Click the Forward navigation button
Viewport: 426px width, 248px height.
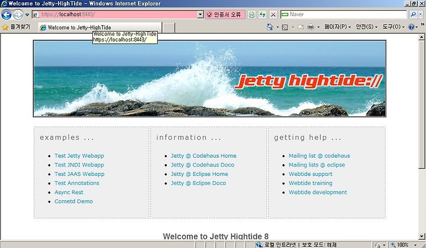pos(18,14)
